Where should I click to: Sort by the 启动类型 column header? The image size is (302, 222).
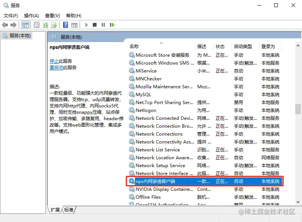tap(245, 46)
